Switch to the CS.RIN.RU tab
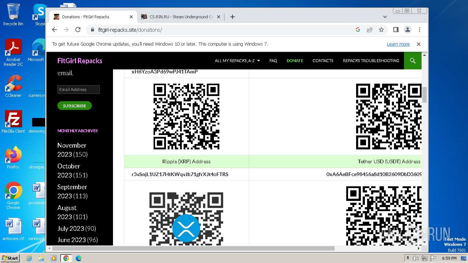This screenshot has width=468, height=263. tap(181, 17)
